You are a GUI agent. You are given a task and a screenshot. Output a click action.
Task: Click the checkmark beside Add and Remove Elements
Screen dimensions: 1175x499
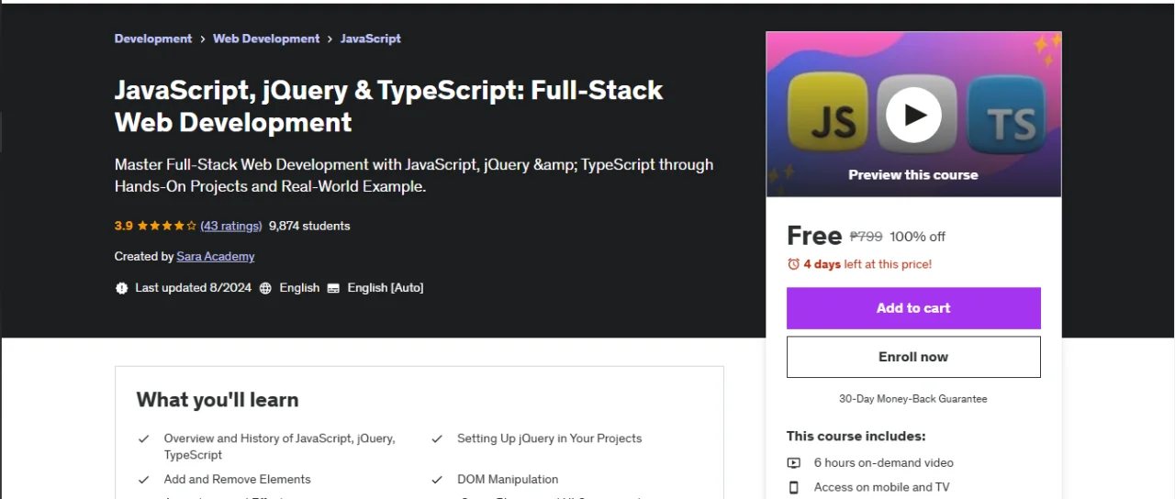(x=144, y=480)
